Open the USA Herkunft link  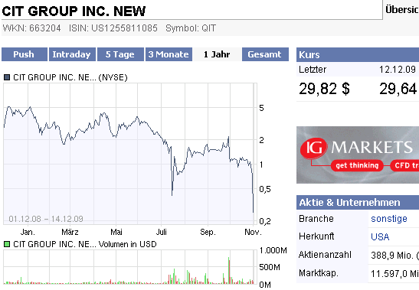(380, 237)
